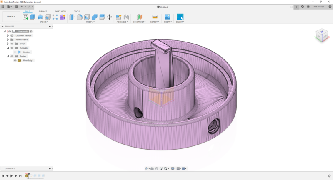
Task: Expand the Document Settings tree node
Action: click(x=8, y=35)
